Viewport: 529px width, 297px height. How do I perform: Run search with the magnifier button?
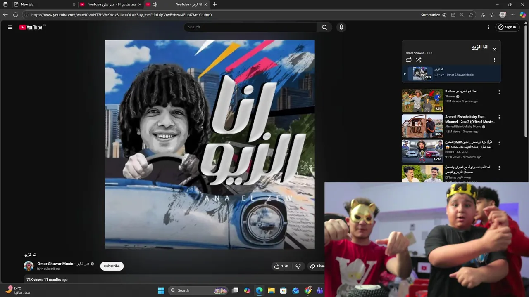pos(324,27)
